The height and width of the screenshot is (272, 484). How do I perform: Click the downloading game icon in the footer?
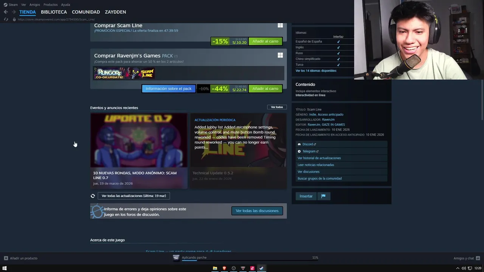click(x=176, y=258)
